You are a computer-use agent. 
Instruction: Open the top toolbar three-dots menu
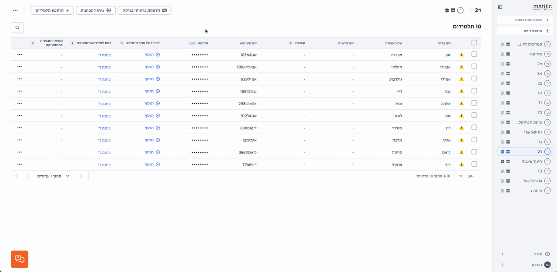[15, 10]
